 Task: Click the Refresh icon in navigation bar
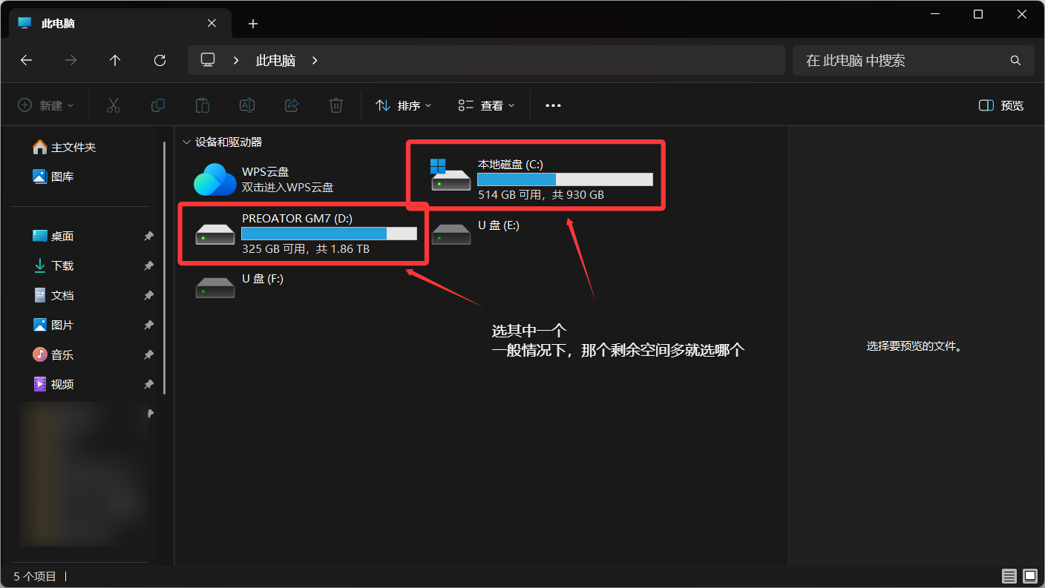tap(160, 61)
